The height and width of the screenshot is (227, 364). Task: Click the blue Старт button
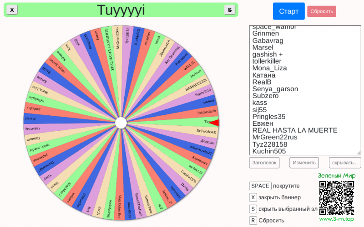coord(288,11)
